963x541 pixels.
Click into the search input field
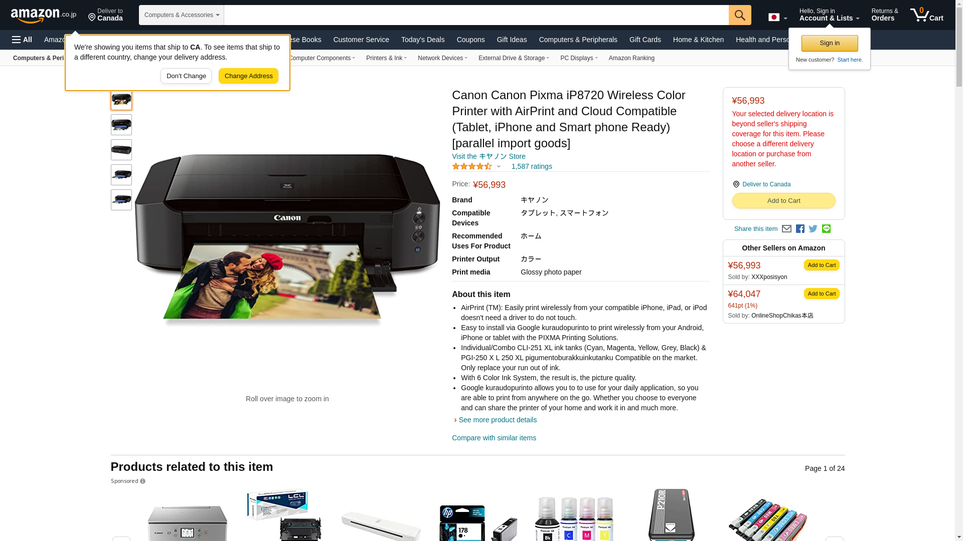[476, 15]
